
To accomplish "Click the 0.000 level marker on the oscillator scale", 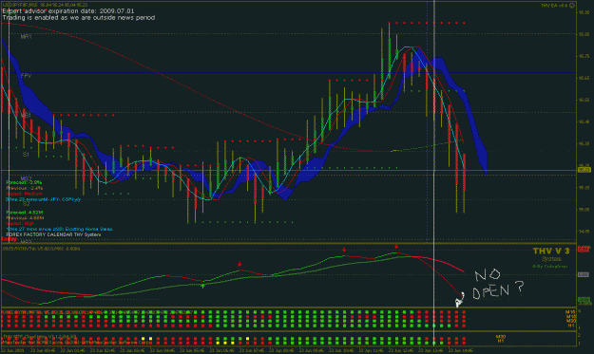I will click(x=584, y=274).
